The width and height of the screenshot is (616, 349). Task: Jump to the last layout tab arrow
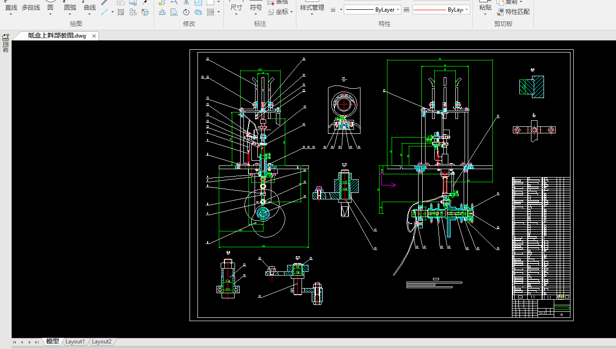click(x=37, y=342)
